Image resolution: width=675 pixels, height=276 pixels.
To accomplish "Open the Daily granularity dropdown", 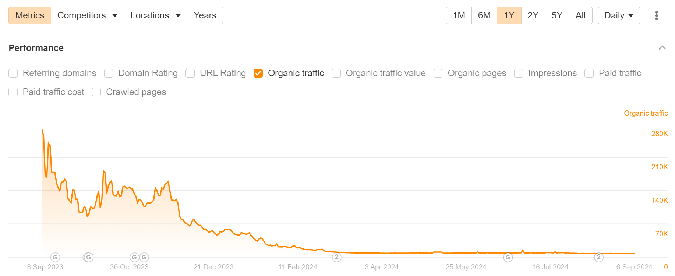I will pyautogui.click(x=619, y=15).
